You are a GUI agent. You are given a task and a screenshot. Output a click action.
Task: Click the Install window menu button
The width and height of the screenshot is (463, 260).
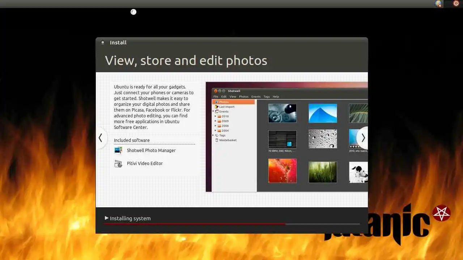click(103, 42)
